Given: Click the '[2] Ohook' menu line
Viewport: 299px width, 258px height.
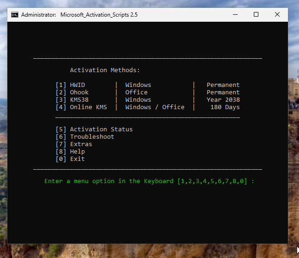Looking at the screenshot, I should point(72,92).
